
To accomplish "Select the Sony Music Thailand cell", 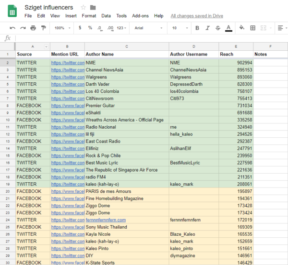I will (127, 227).
